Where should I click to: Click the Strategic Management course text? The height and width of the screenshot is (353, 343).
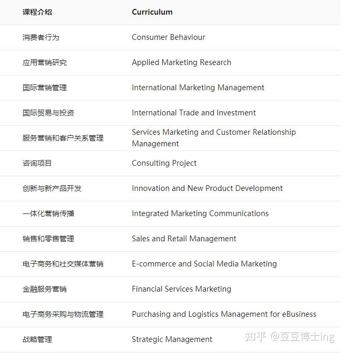click(x=172, y=339)
